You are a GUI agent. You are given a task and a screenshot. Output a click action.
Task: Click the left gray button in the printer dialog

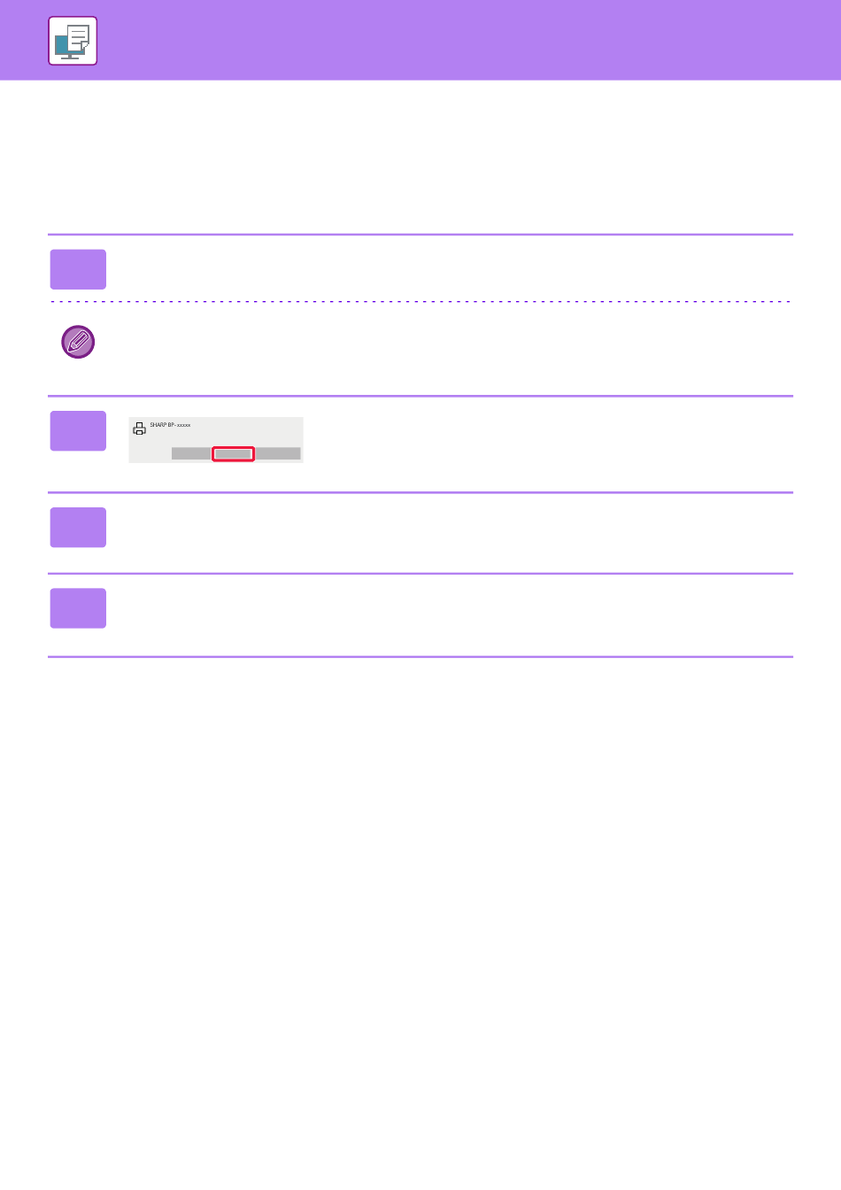(x=191, y=453)
